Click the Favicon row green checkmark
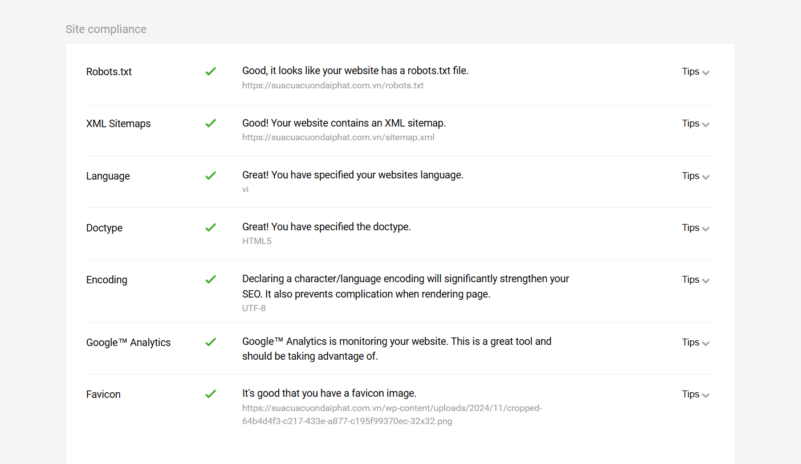 point(210,394)
